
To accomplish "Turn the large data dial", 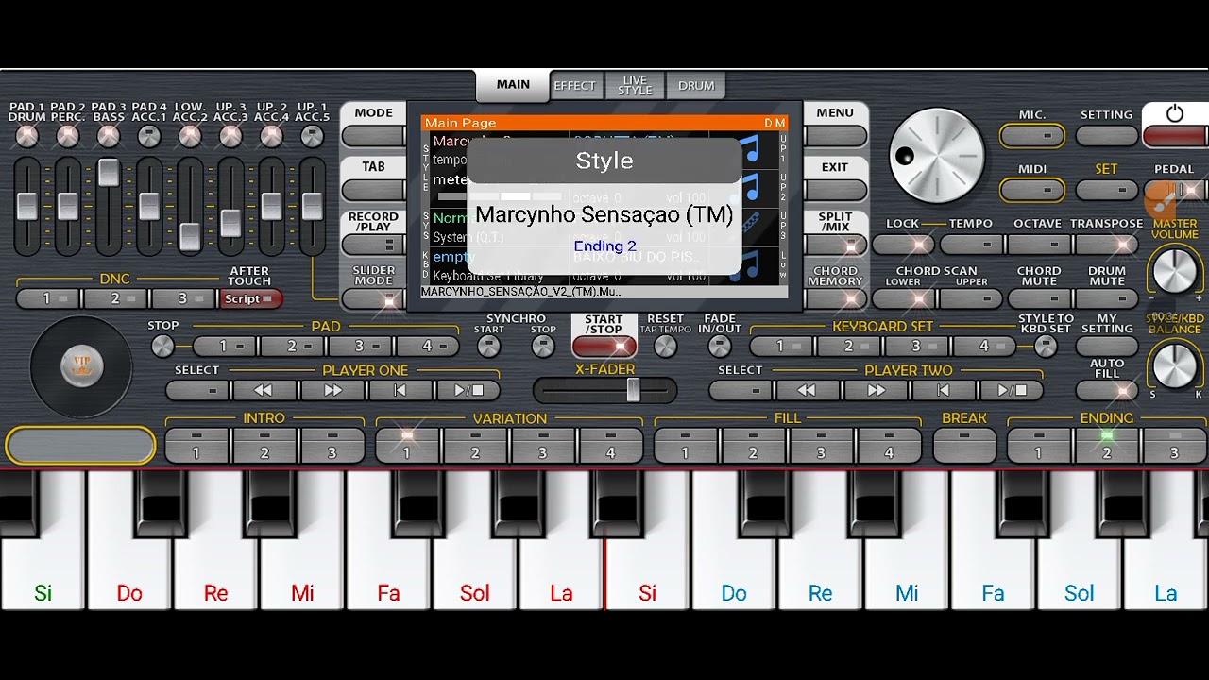I will click(936, 156).
